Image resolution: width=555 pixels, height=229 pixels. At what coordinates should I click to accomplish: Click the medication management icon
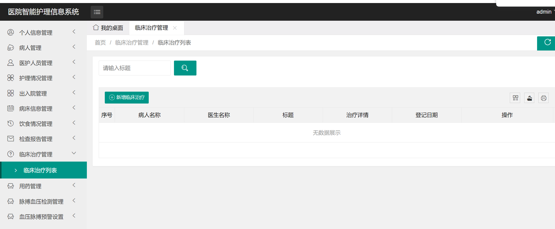pyautogui.click(x=11, y=186)
